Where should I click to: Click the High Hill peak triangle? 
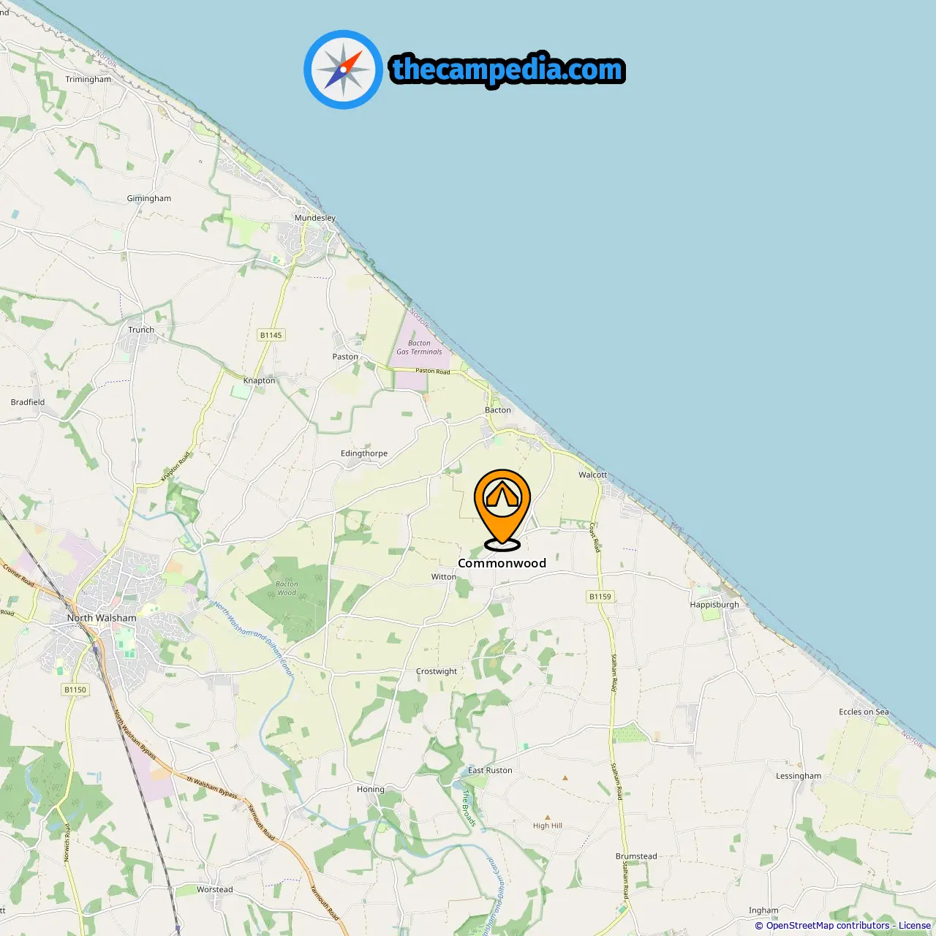click(x=547, y=818)
